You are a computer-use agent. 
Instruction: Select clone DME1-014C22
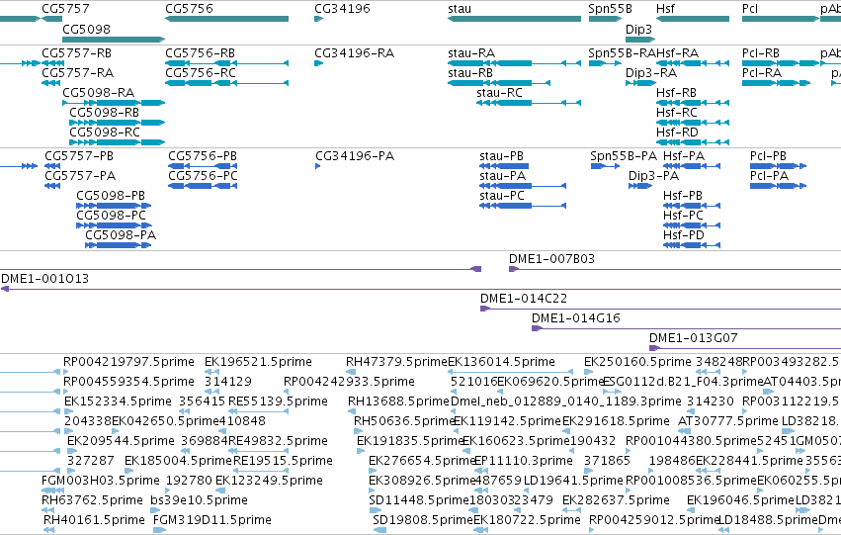524,299
